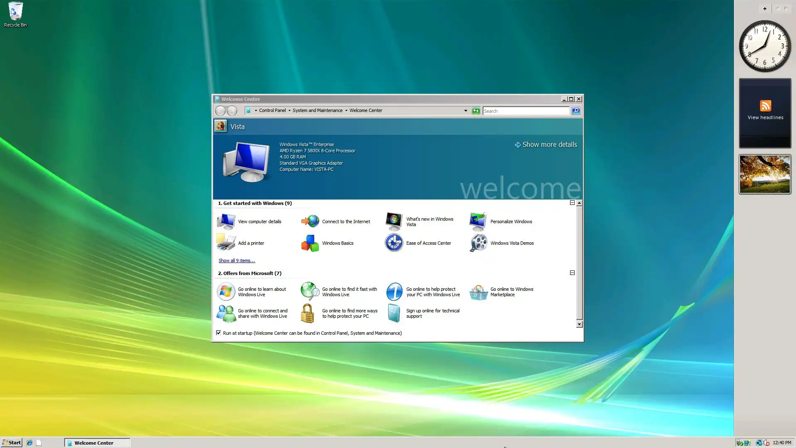The height and width of the screenshot is (448, 796).
Task: Launch Ease of Access Center icon
Action: [394, 243]
